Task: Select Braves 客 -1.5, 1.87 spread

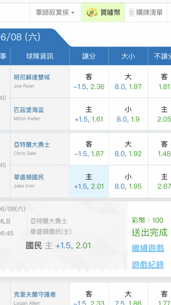Action: tap(89, 149)
